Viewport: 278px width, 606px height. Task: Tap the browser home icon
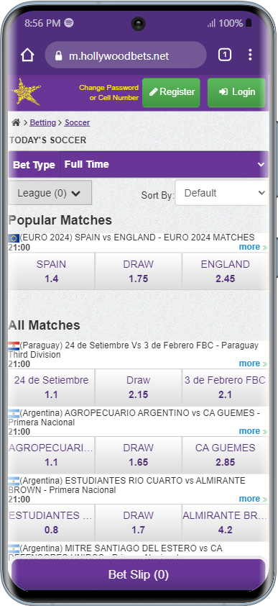pyautogui.click(x=27, y=55)
